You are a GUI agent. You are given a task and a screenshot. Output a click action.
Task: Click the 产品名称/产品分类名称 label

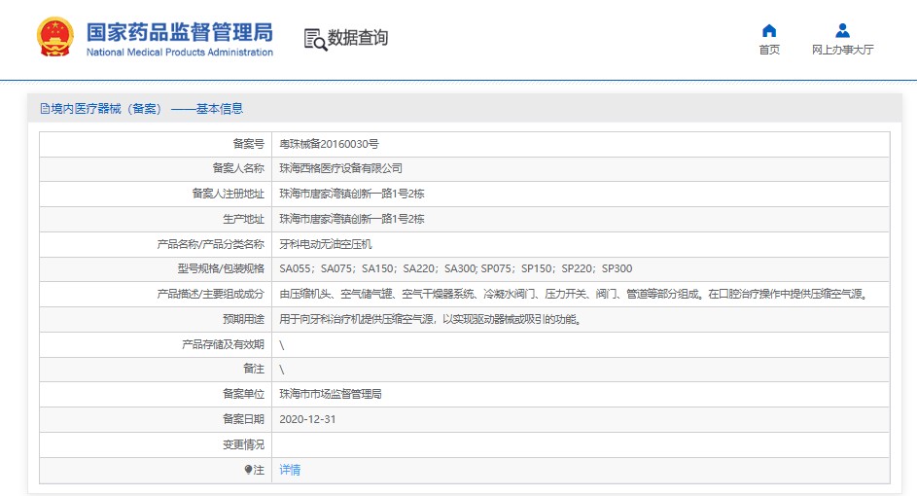click(211, 244)
